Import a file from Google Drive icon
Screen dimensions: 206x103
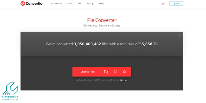coord(124,72)
